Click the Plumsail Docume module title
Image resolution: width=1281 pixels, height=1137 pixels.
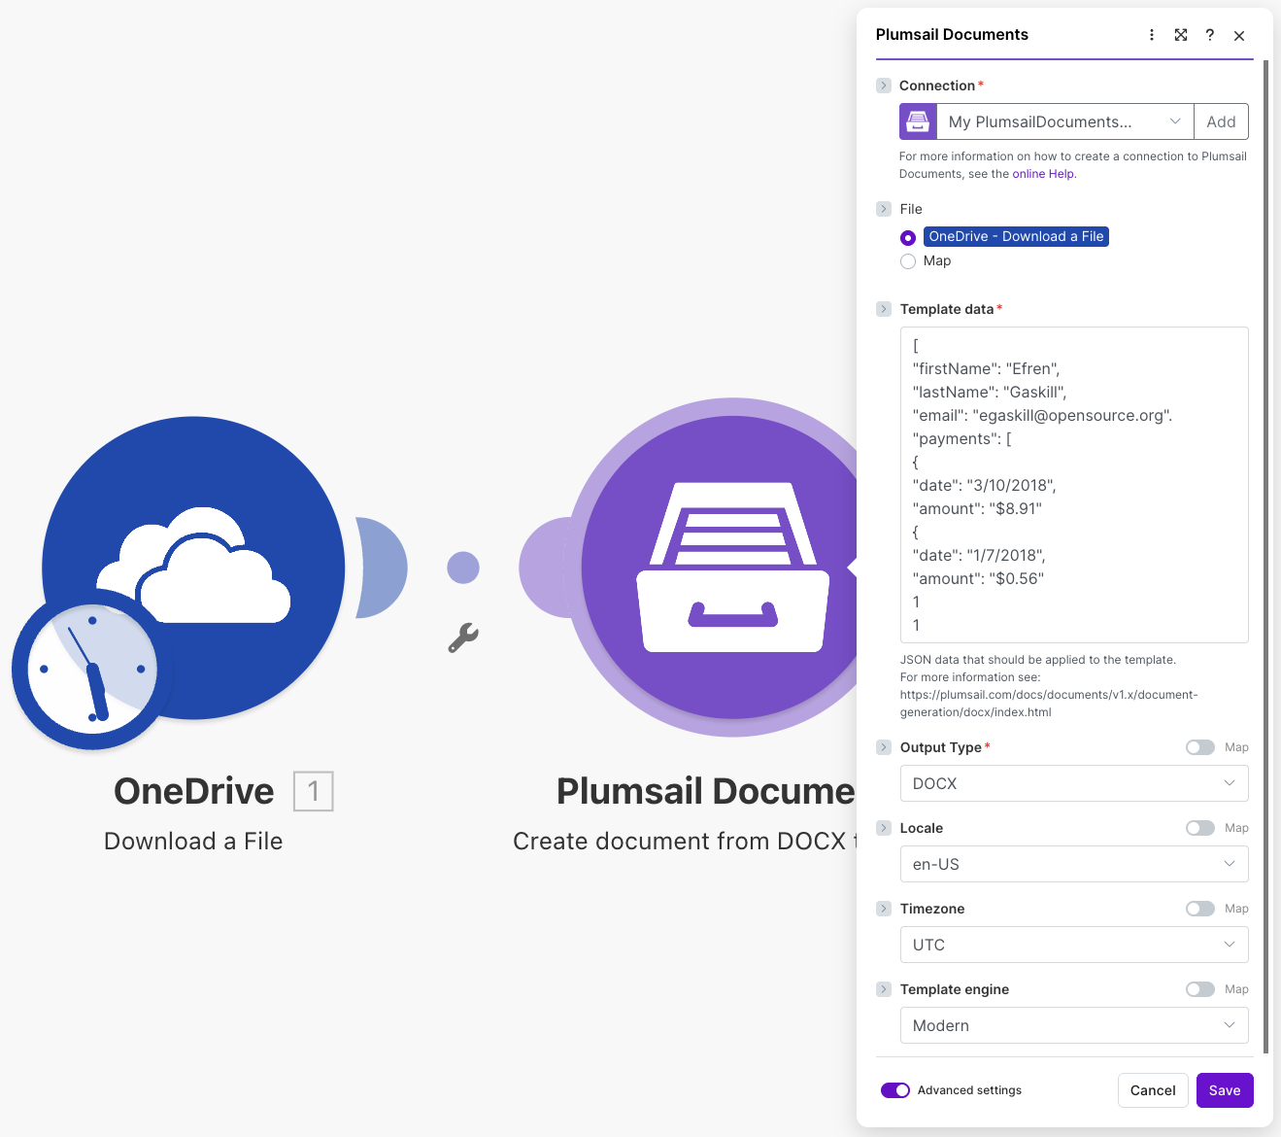pyautogui.click(x=706, y=791)
